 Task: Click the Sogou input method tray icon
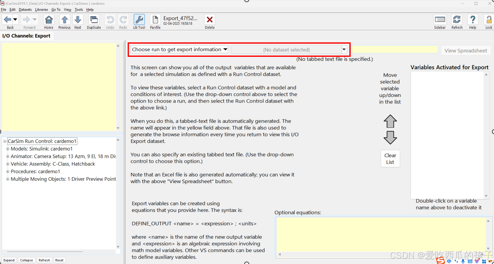(x=440, y=261)
